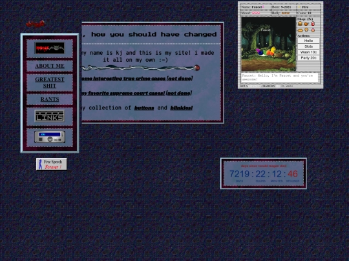Buy the red potion bottle in the shop
The width and height of the screenshot is (349, 261).
(313, 24)
